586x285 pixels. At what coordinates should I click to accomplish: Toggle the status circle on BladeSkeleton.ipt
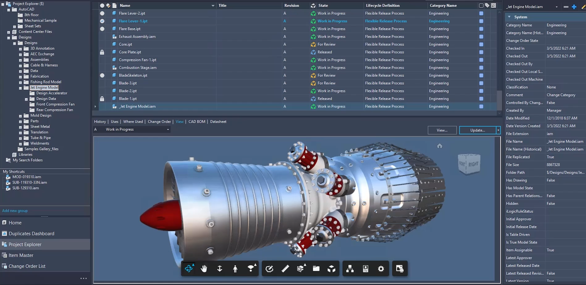point(102,75)
